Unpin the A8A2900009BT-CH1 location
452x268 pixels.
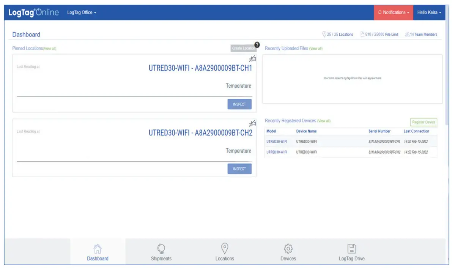point(252,58)
